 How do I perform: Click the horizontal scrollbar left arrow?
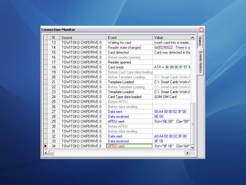click(46, 153)
